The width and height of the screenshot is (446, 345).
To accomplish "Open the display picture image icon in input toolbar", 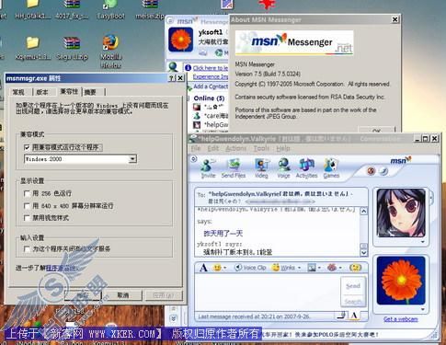I will coord(312,268).
